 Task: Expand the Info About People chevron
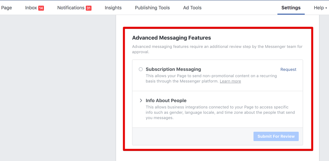pyautogui.click(x=141, y=100)
